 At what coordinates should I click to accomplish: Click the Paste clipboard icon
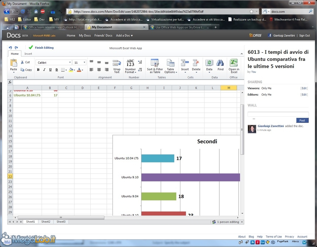point(14,63)
